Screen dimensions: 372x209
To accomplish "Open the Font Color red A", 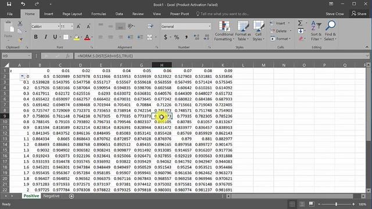I will (87, 37).
